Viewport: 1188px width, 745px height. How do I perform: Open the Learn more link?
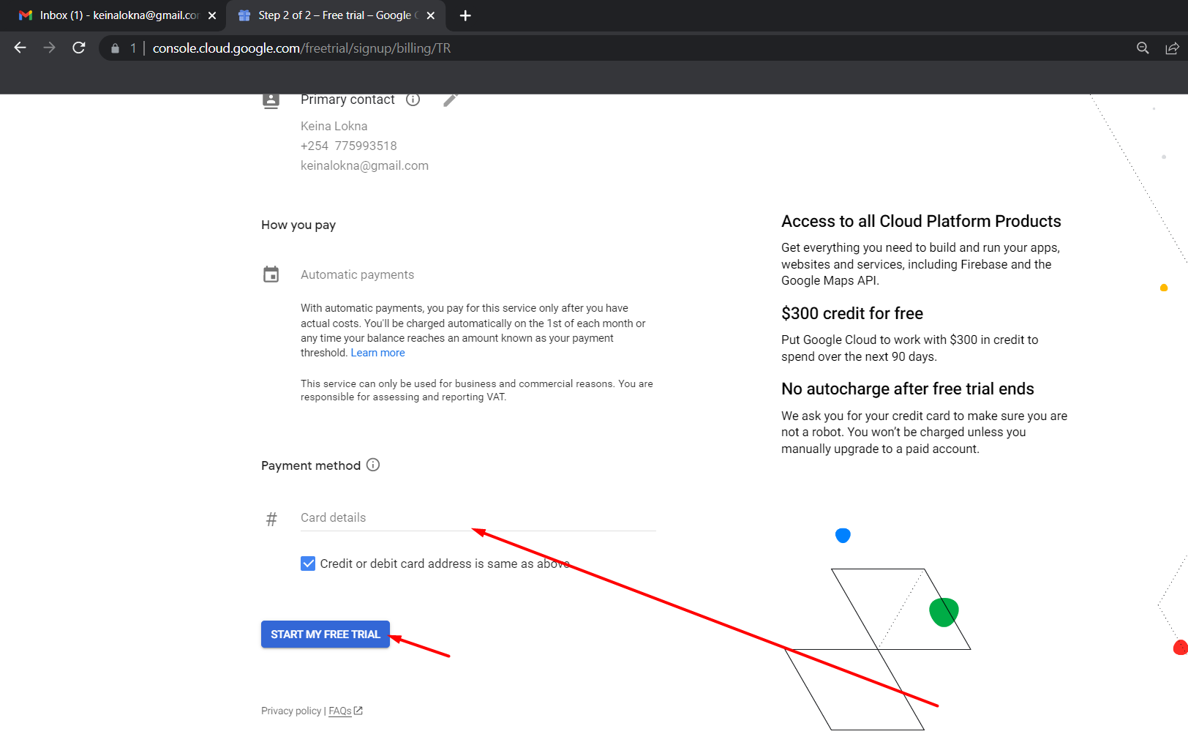tap(377, 353)
